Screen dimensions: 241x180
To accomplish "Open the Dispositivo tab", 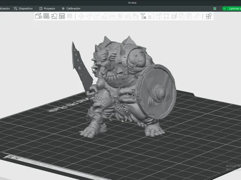I will (23, 8).
